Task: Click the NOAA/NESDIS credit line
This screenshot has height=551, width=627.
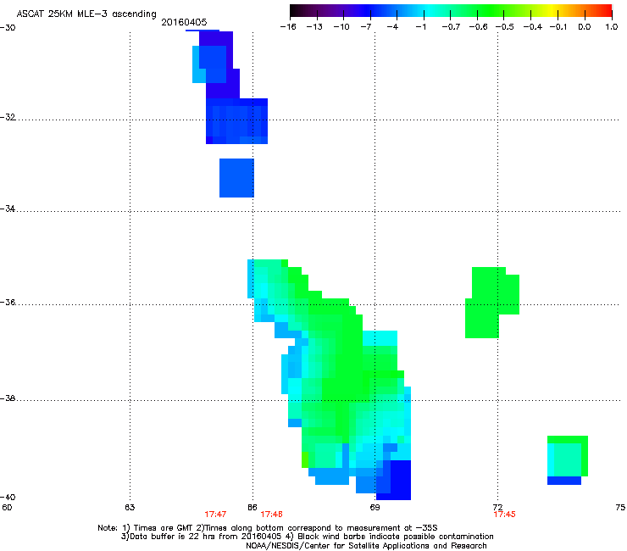Action: 366,546
